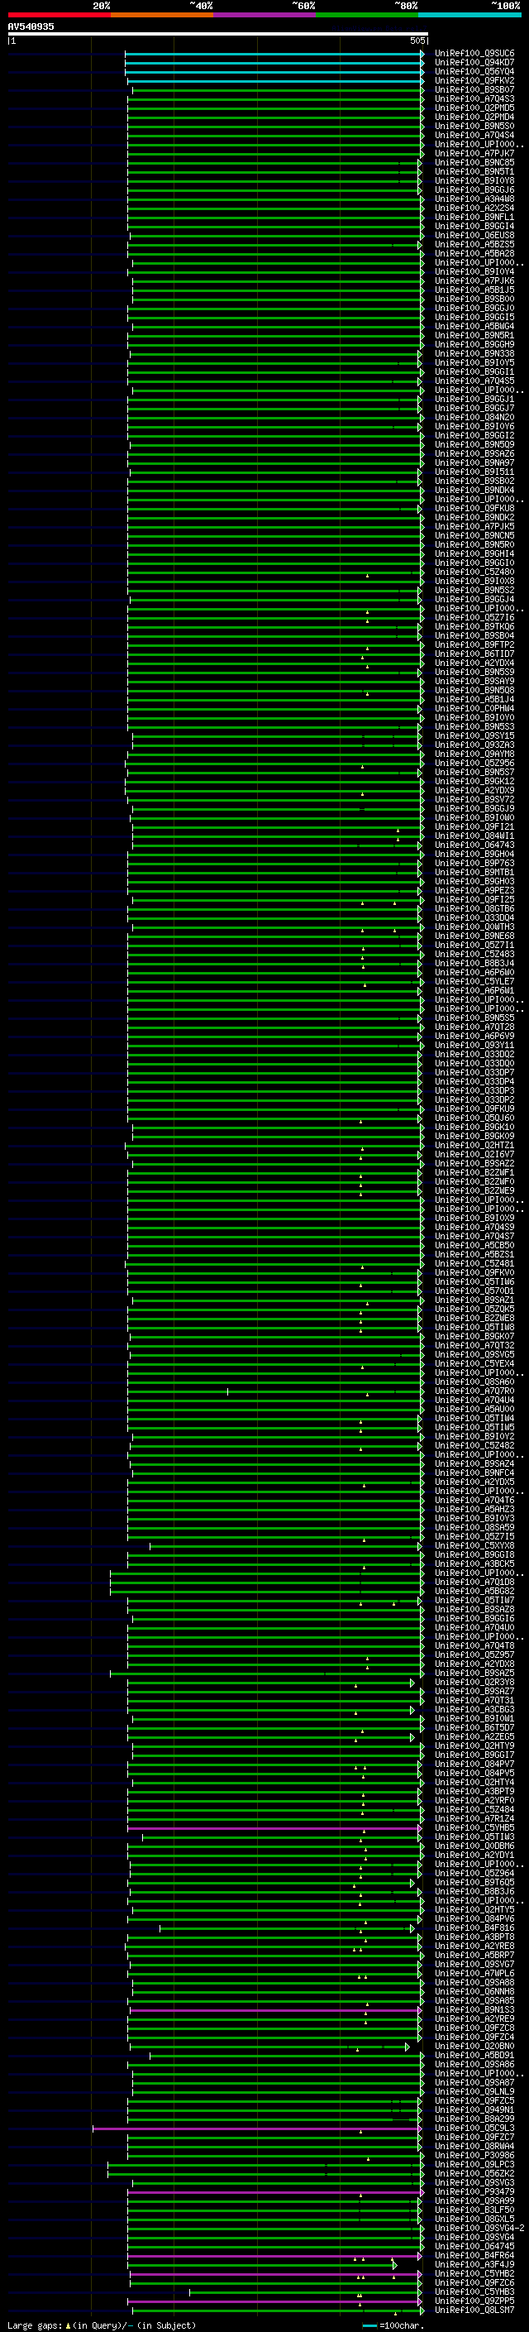Select hit label UniRef100_B9GGH9
This screenshot has width=529, height=2332.
(474, 345)
